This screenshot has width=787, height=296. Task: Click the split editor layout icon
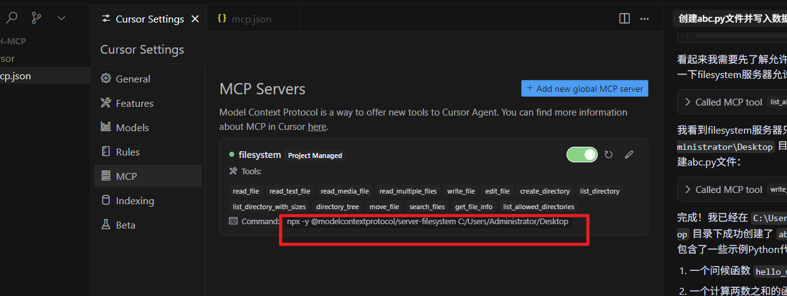point(625,19)
